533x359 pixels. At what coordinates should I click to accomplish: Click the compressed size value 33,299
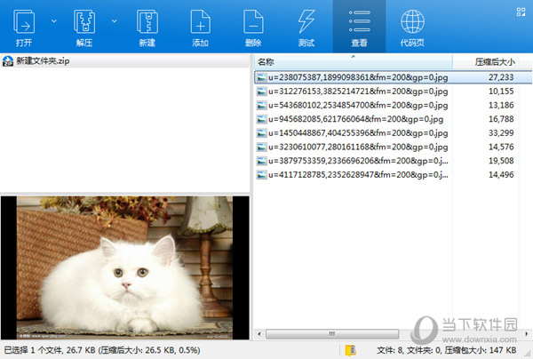[x=501, y=133]
